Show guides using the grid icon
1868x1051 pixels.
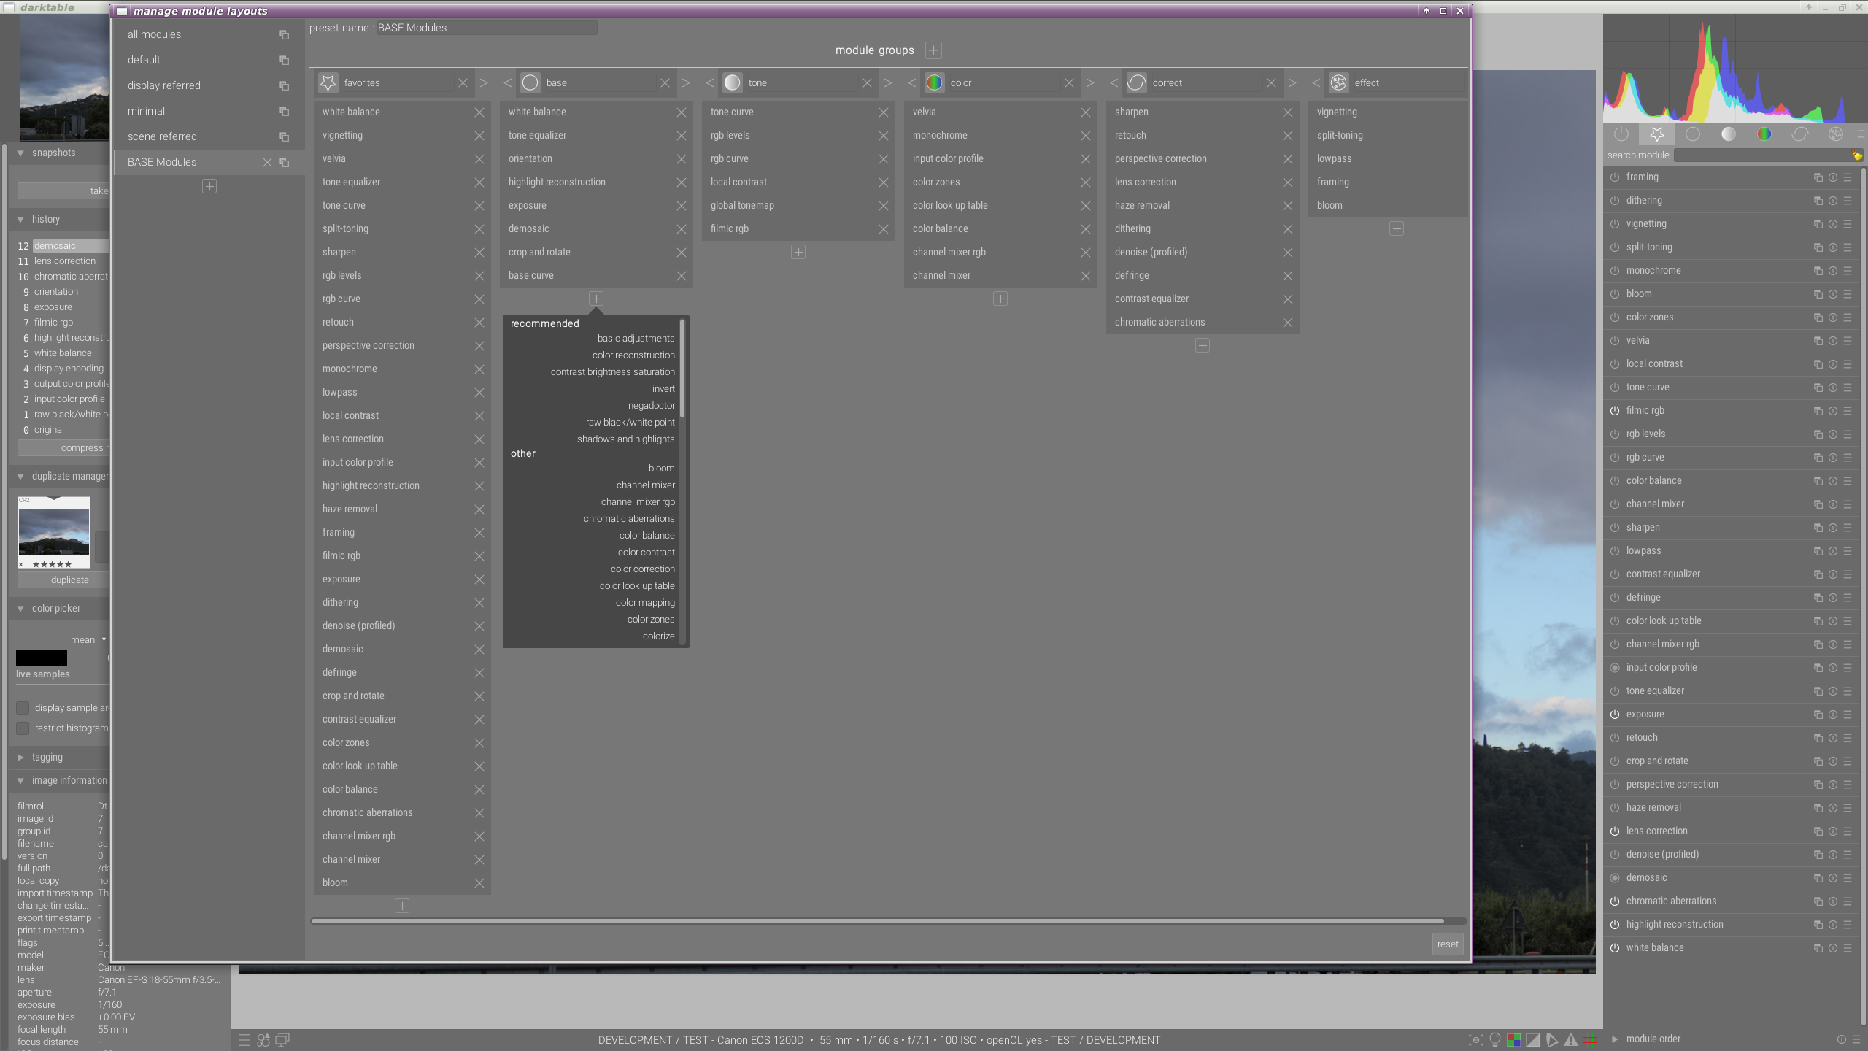(1591, 1039)
